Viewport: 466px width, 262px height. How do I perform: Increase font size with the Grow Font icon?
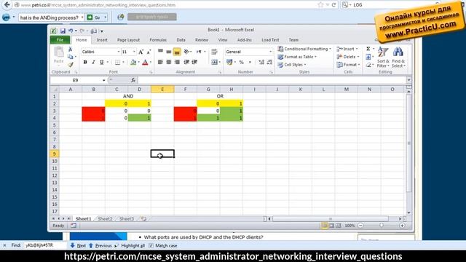pyautogui.click(x=141, y=52)
